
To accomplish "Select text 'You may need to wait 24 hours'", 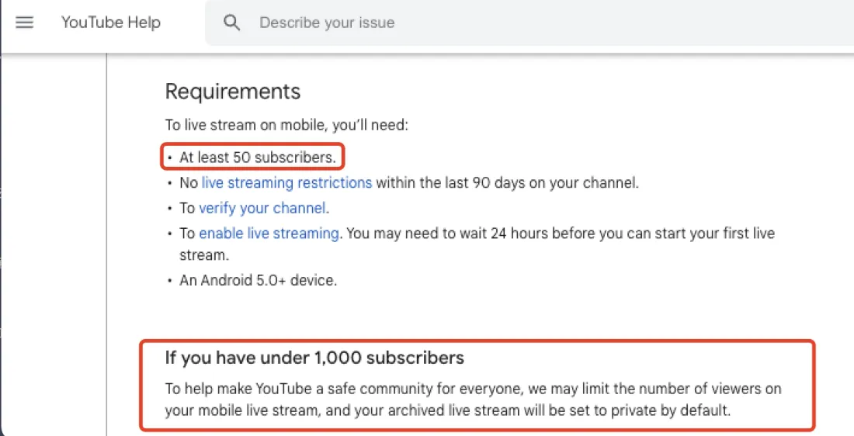I will coord(448,233).
